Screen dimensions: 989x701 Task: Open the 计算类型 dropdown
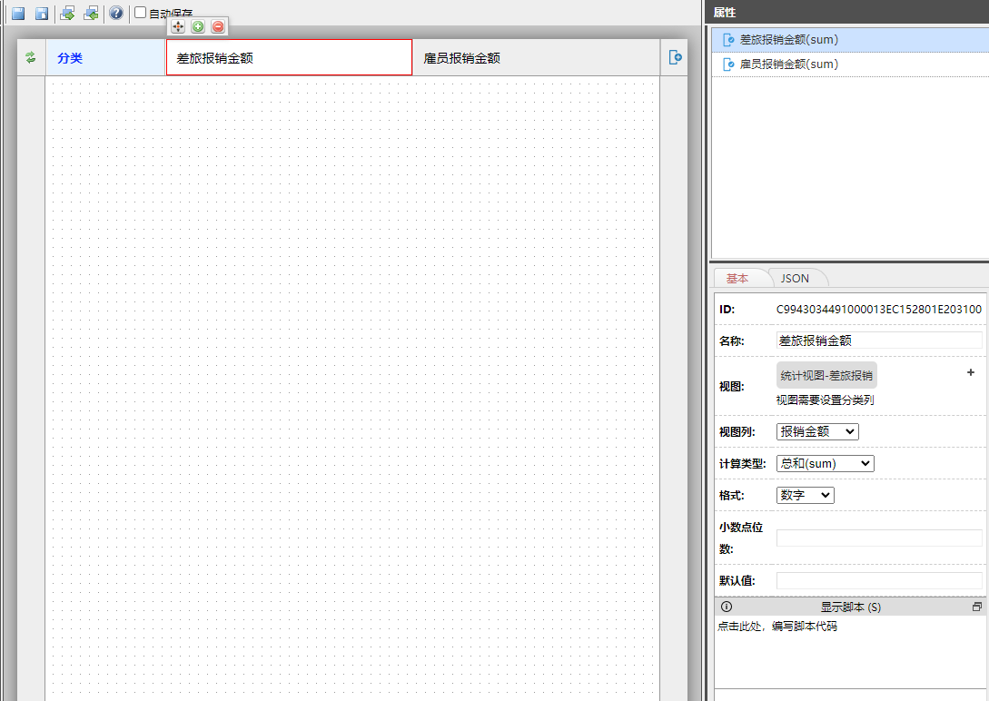pyautogui.click(x=825, y=463)
